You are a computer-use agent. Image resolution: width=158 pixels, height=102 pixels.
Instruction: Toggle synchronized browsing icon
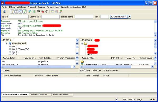click(x=61, y=11)
